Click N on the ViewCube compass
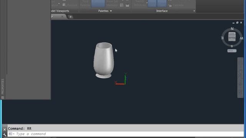 232,29
